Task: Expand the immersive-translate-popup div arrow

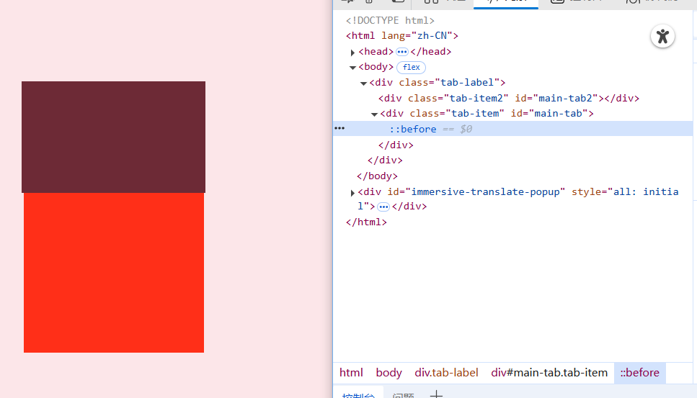Action: tap(352, 193)
